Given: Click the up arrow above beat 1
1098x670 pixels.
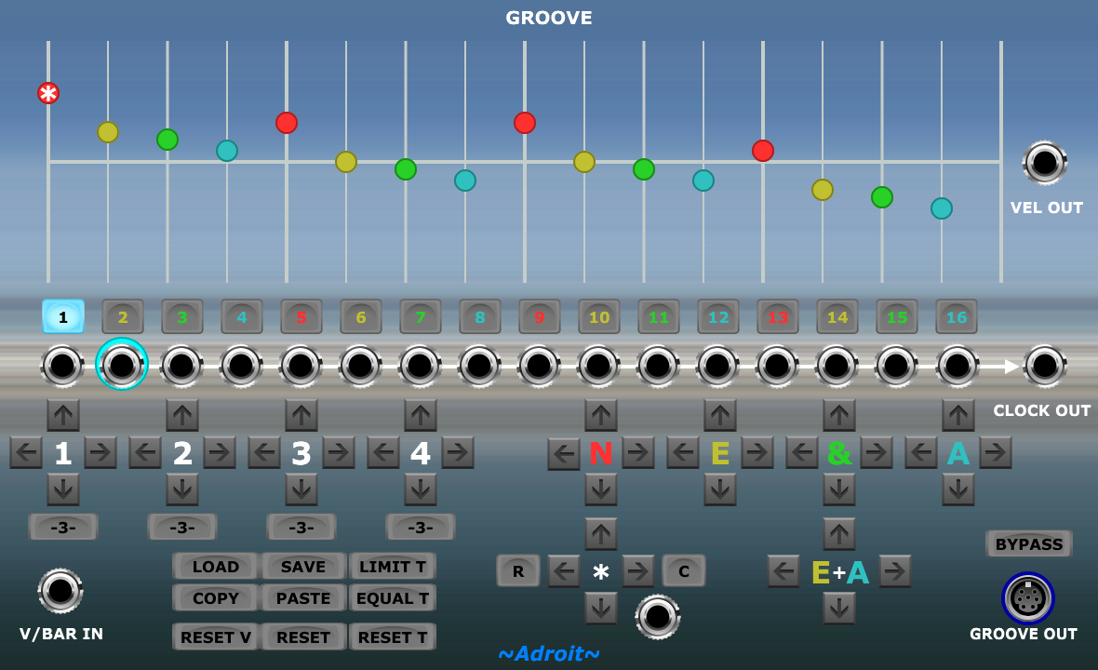Looking at the screenshot, I should click(63, 415).
